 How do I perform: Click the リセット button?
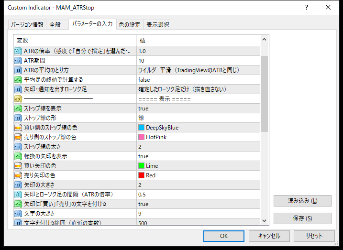(x=314, y=236)
